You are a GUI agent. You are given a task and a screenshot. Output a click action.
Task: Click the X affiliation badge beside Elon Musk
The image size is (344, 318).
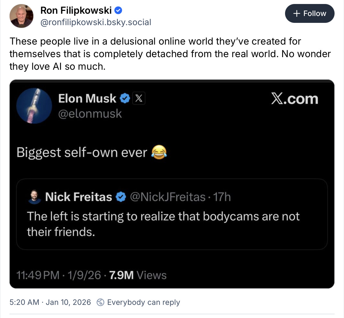pyautogui.click(x=139, y=99)
